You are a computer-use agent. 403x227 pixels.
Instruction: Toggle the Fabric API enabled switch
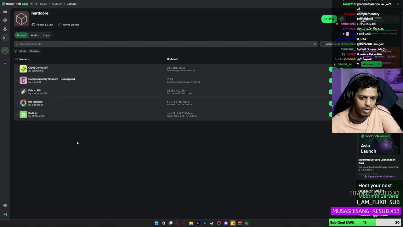pos(330,92)
